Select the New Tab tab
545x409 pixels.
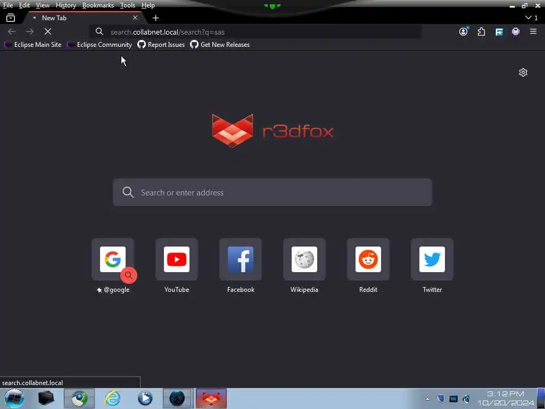click(x=84, y=18)
